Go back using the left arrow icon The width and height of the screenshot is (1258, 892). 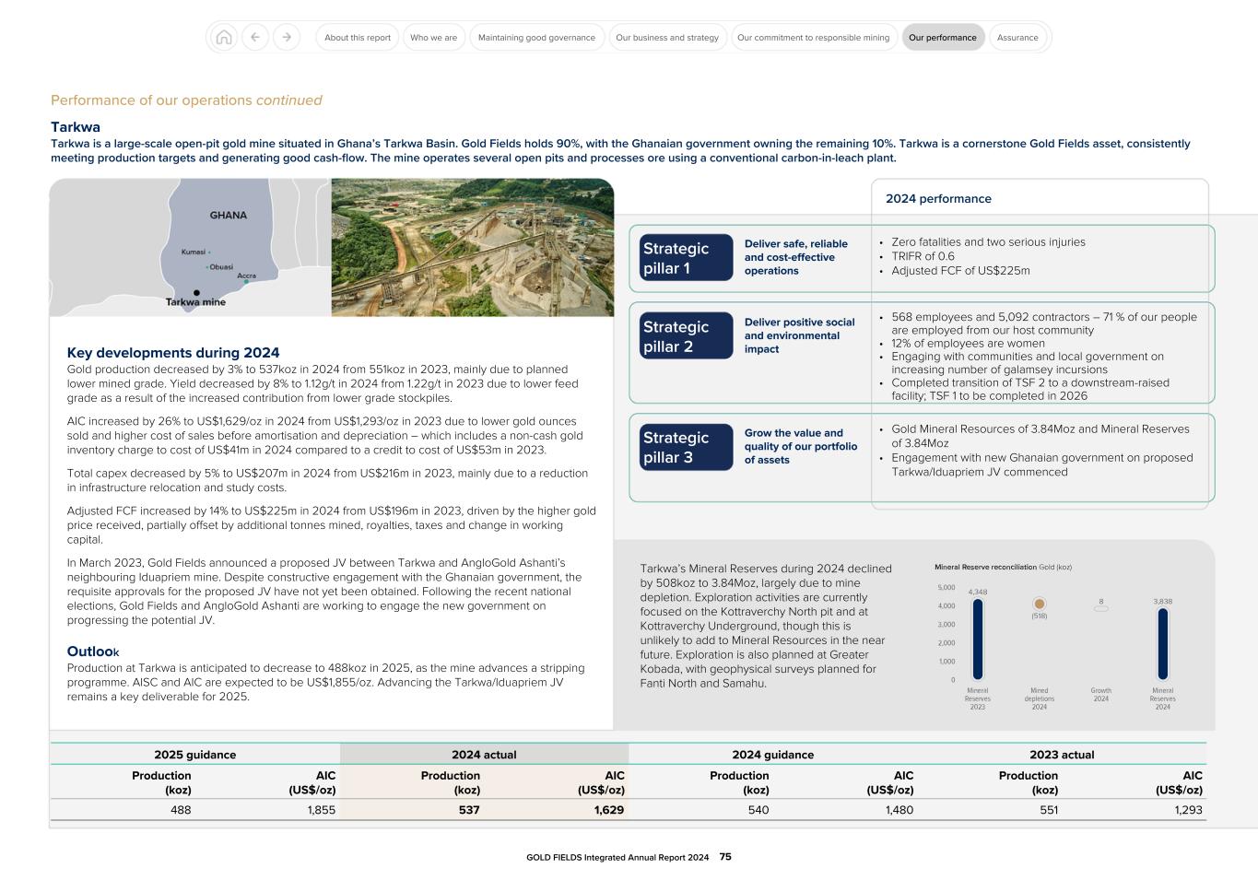point(255,37)
